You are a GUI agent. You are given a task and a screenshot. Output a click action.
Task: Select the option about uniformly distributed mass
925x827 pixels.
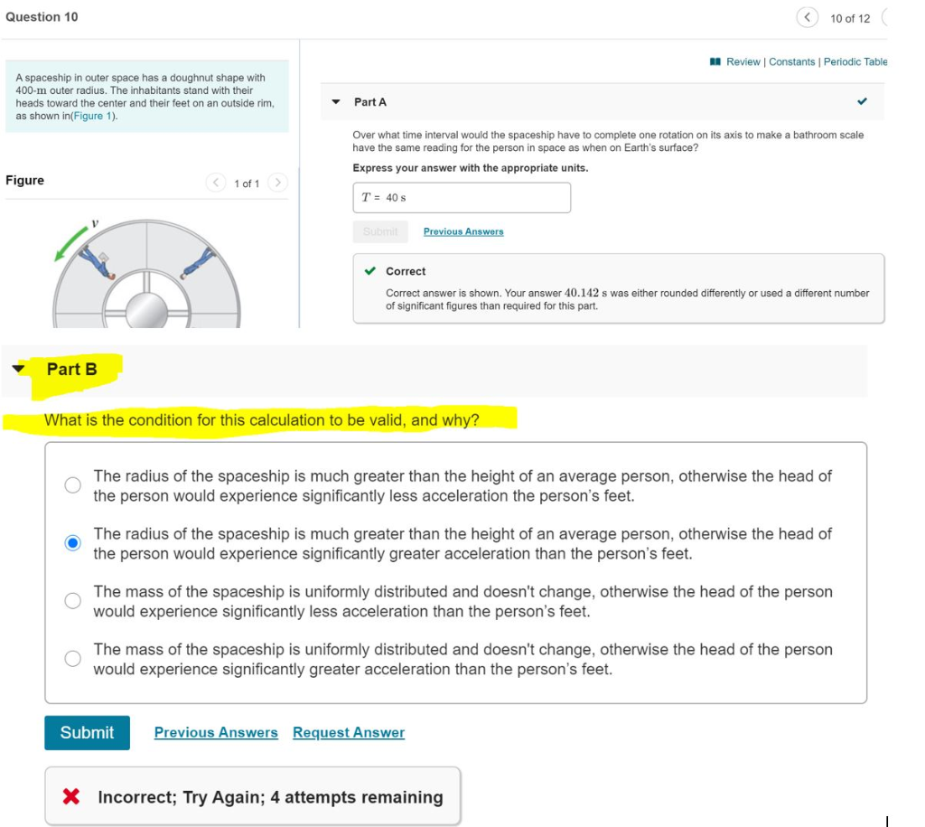coord(73,600)
